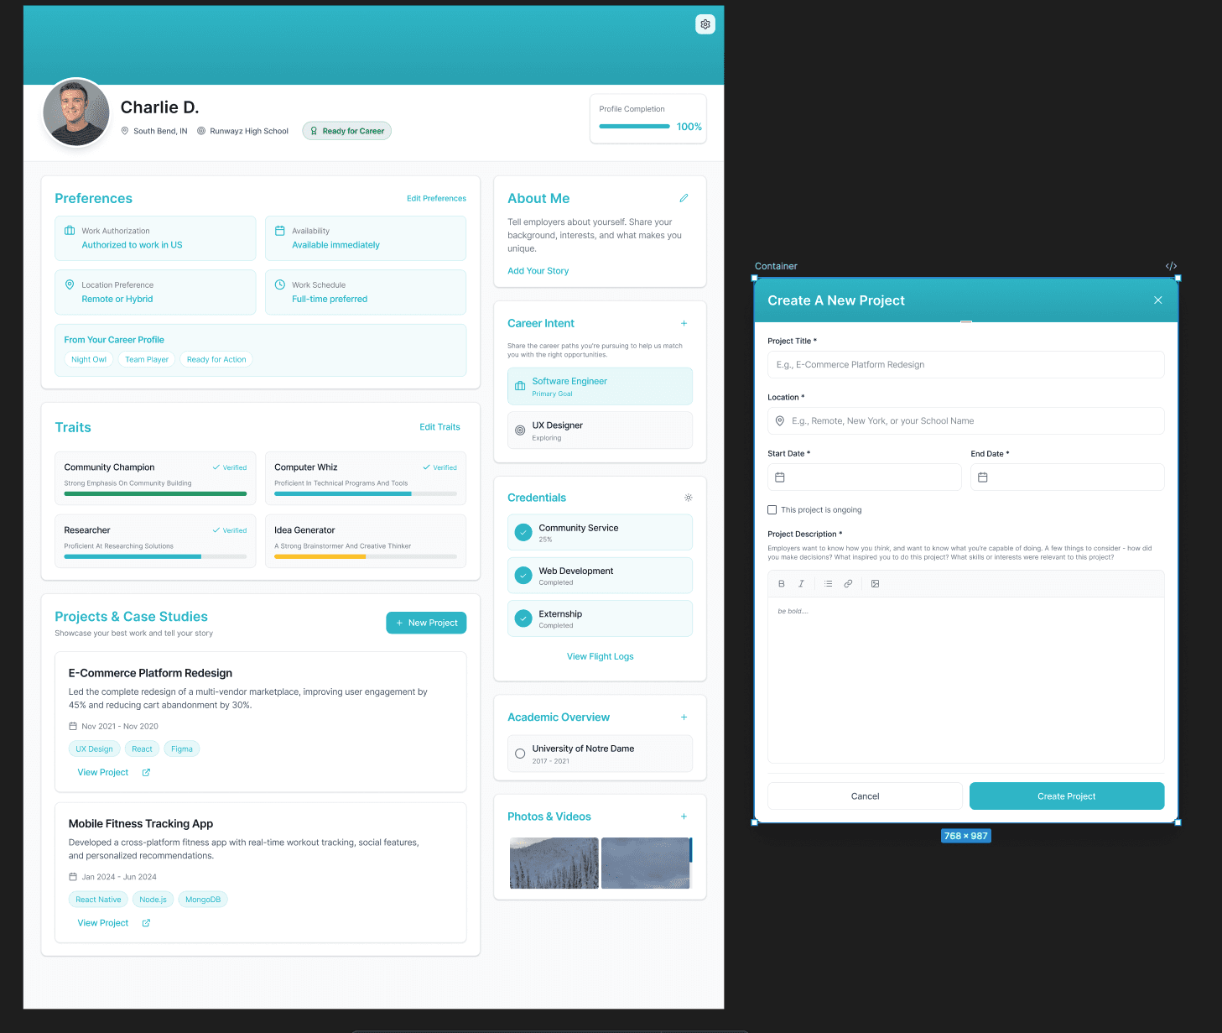Insert a hyperlink using the description toolbar
The image size is (1222, 1033).
click(848, 583)
